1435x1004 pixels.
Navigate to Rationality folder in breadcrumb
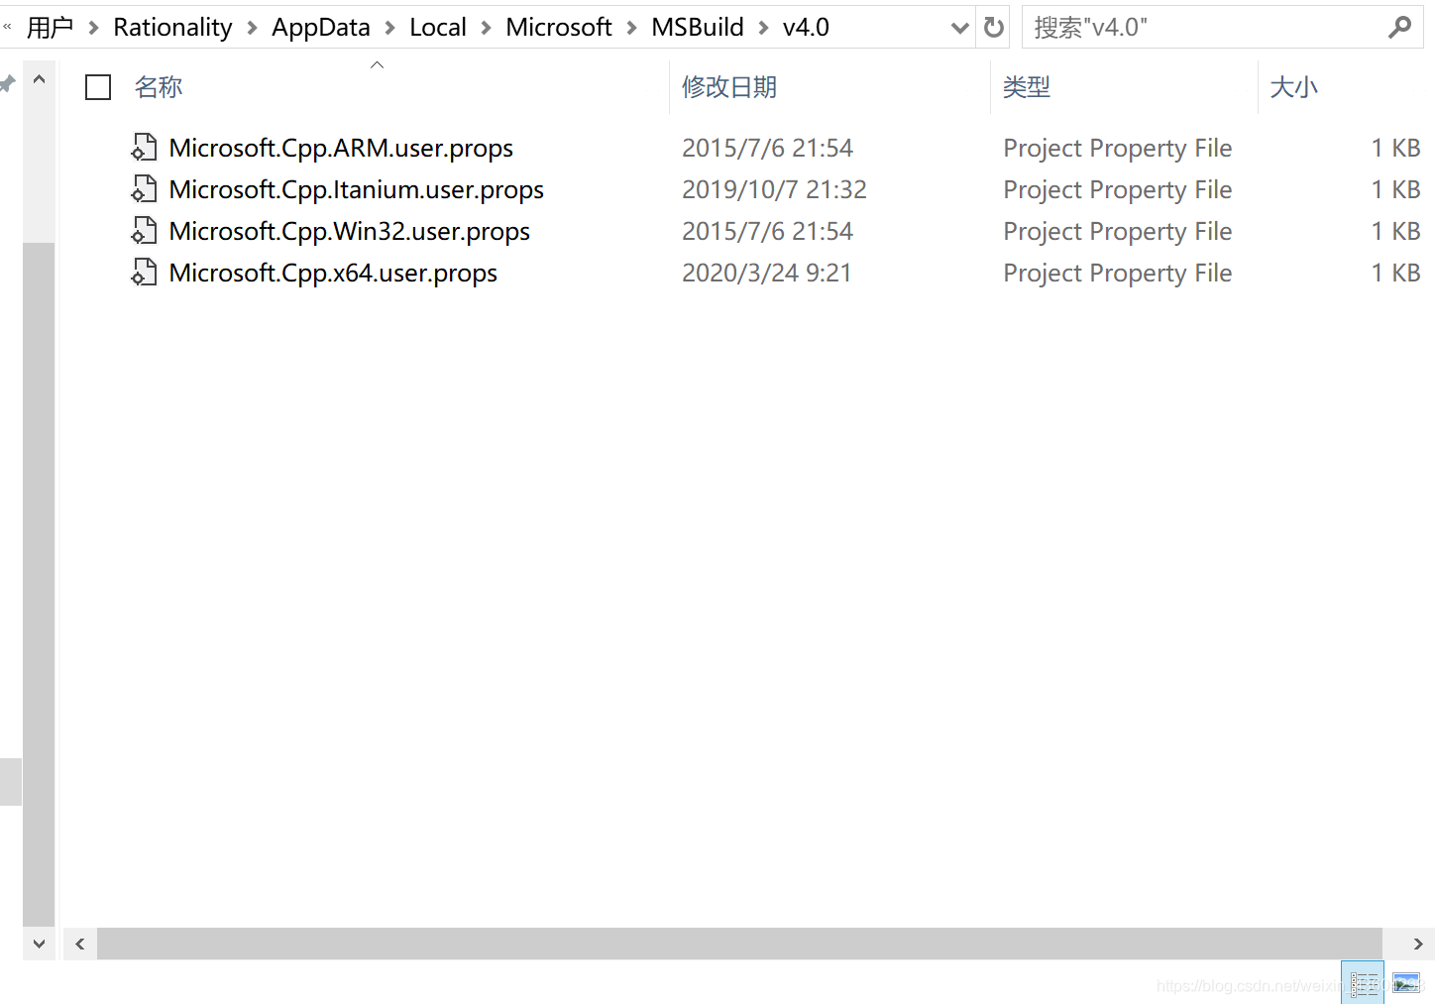click(172, 28)
